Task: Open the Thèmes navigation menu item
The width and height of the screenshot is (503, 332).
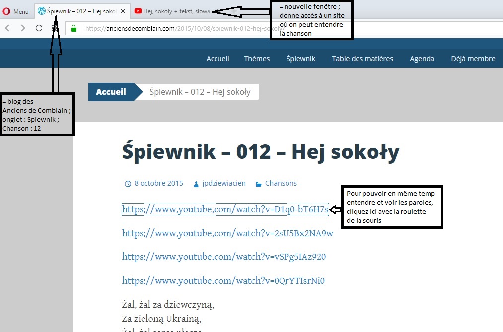Action: [257, 59]
